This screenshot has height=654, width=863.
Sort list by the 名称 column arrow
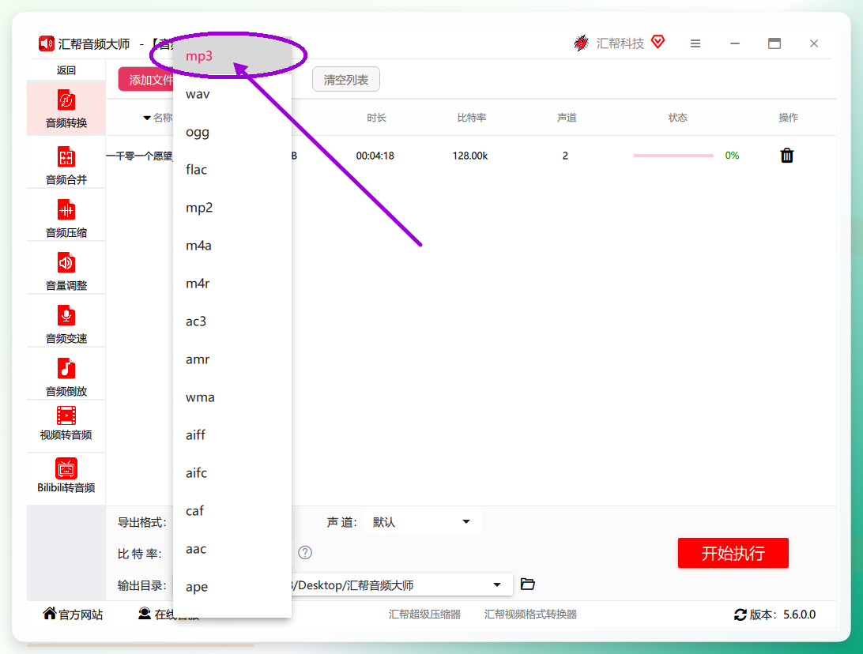pos(147,118)
